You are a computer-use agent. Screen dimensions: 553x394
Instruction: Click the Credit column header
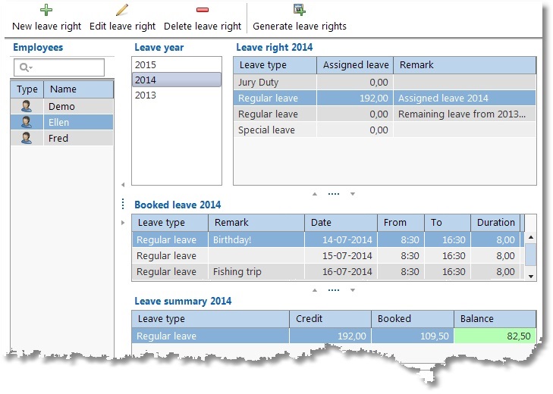click(x=330, y=318)
